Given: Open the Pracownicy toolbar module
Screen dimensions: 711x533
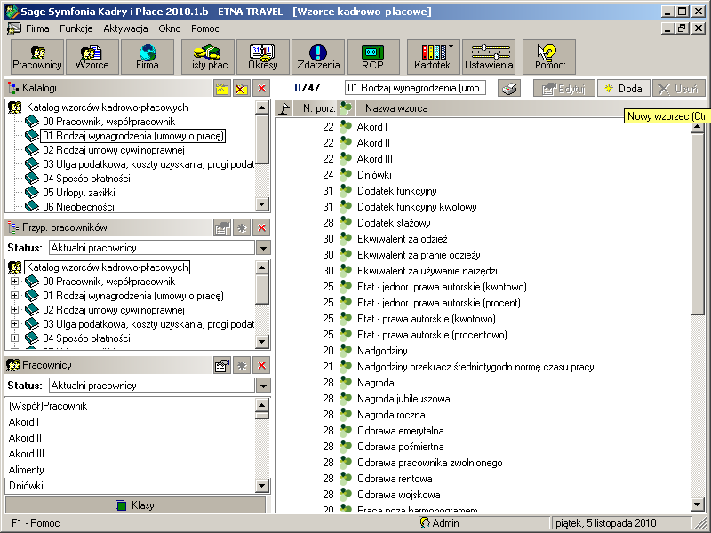Looking at the screenshot, I should point(37,57).
